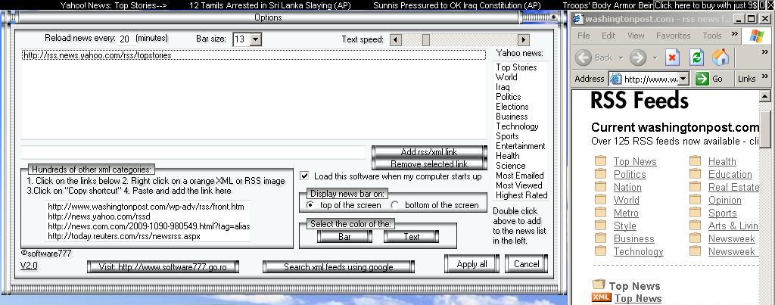Open the Edit menu in browser
Screen dimensions: 775x305
(x=608, y=36)
